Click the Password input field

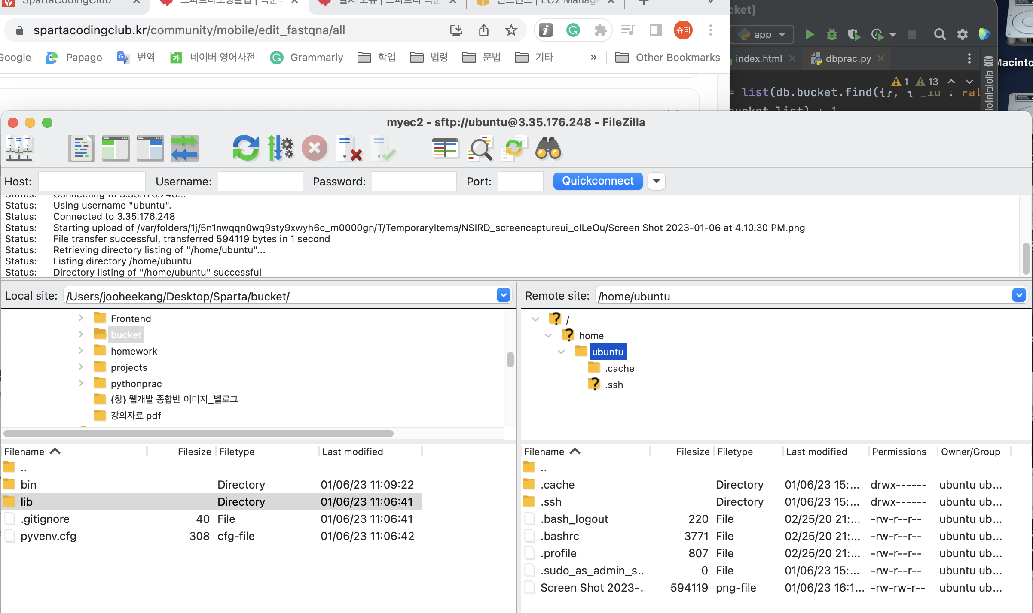click(x=414, y=181)
